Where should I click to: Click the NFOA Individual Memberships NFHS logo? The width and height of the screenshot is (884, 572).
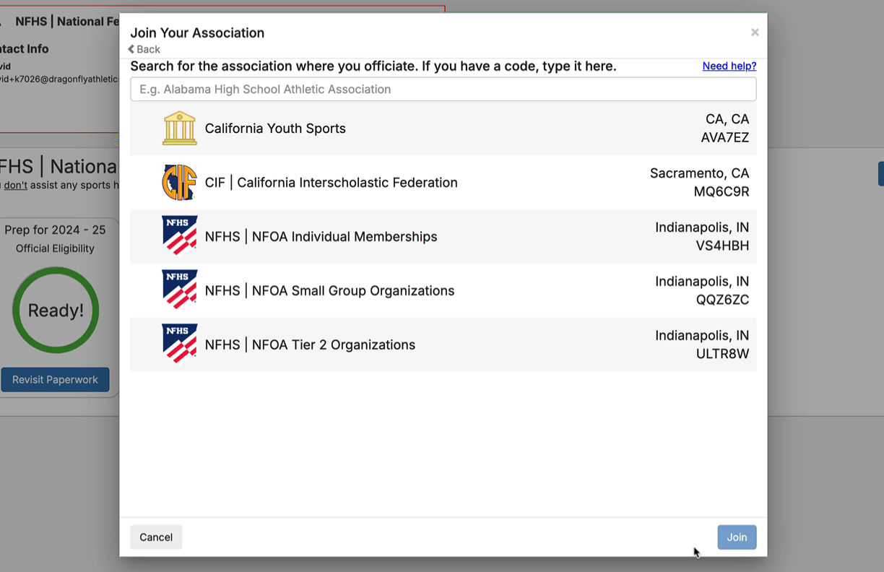pyautogui.click(x=179, y=237)
